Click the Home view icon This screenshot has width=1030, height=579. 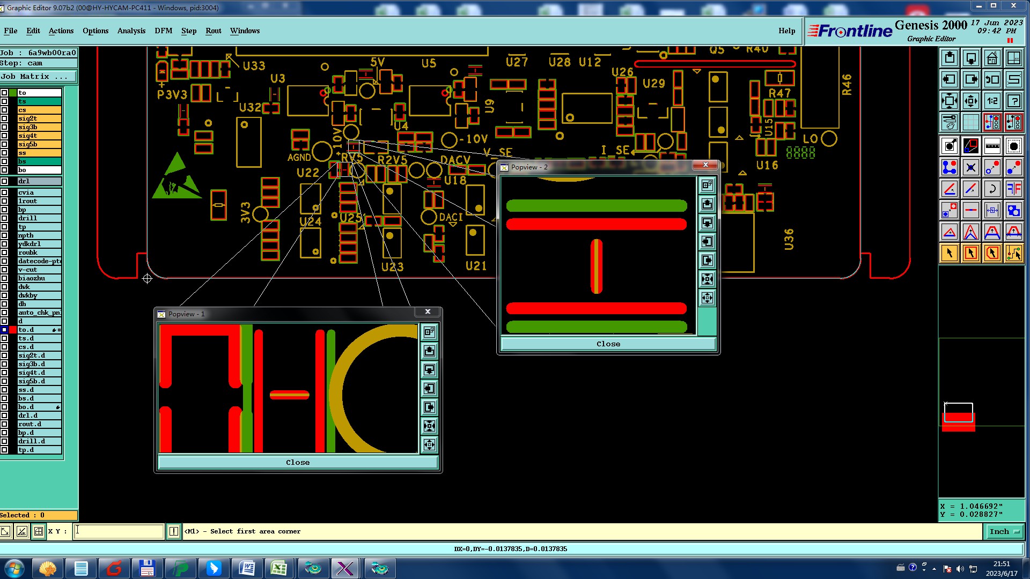click(992, 58)
